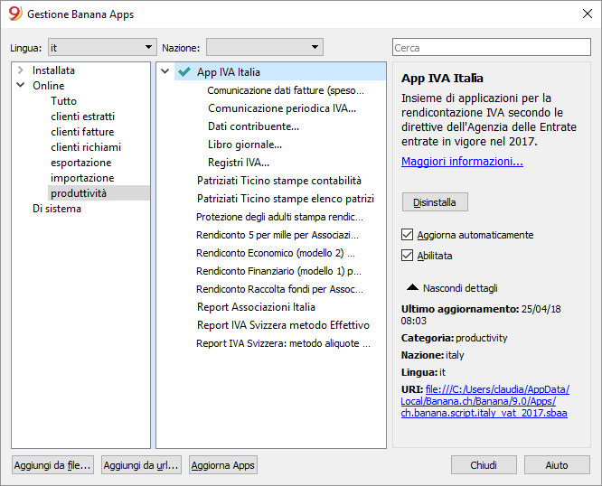
Task: Select clienti fatture category
Action: click(x=82, y=132)
